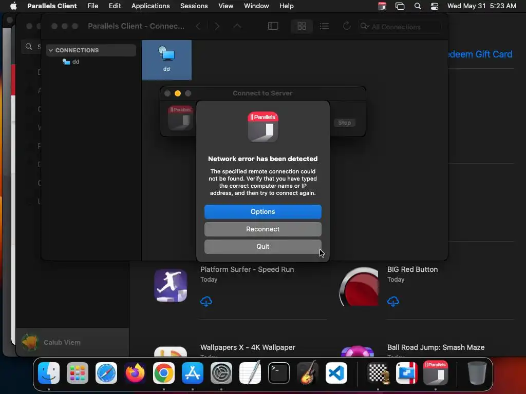Open the Apple menu

click(13, 6)
